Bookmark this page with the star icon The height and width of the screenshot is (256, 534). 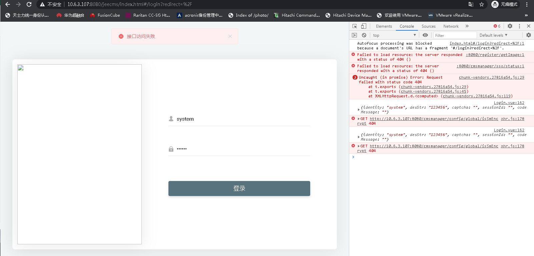(482, 4)
